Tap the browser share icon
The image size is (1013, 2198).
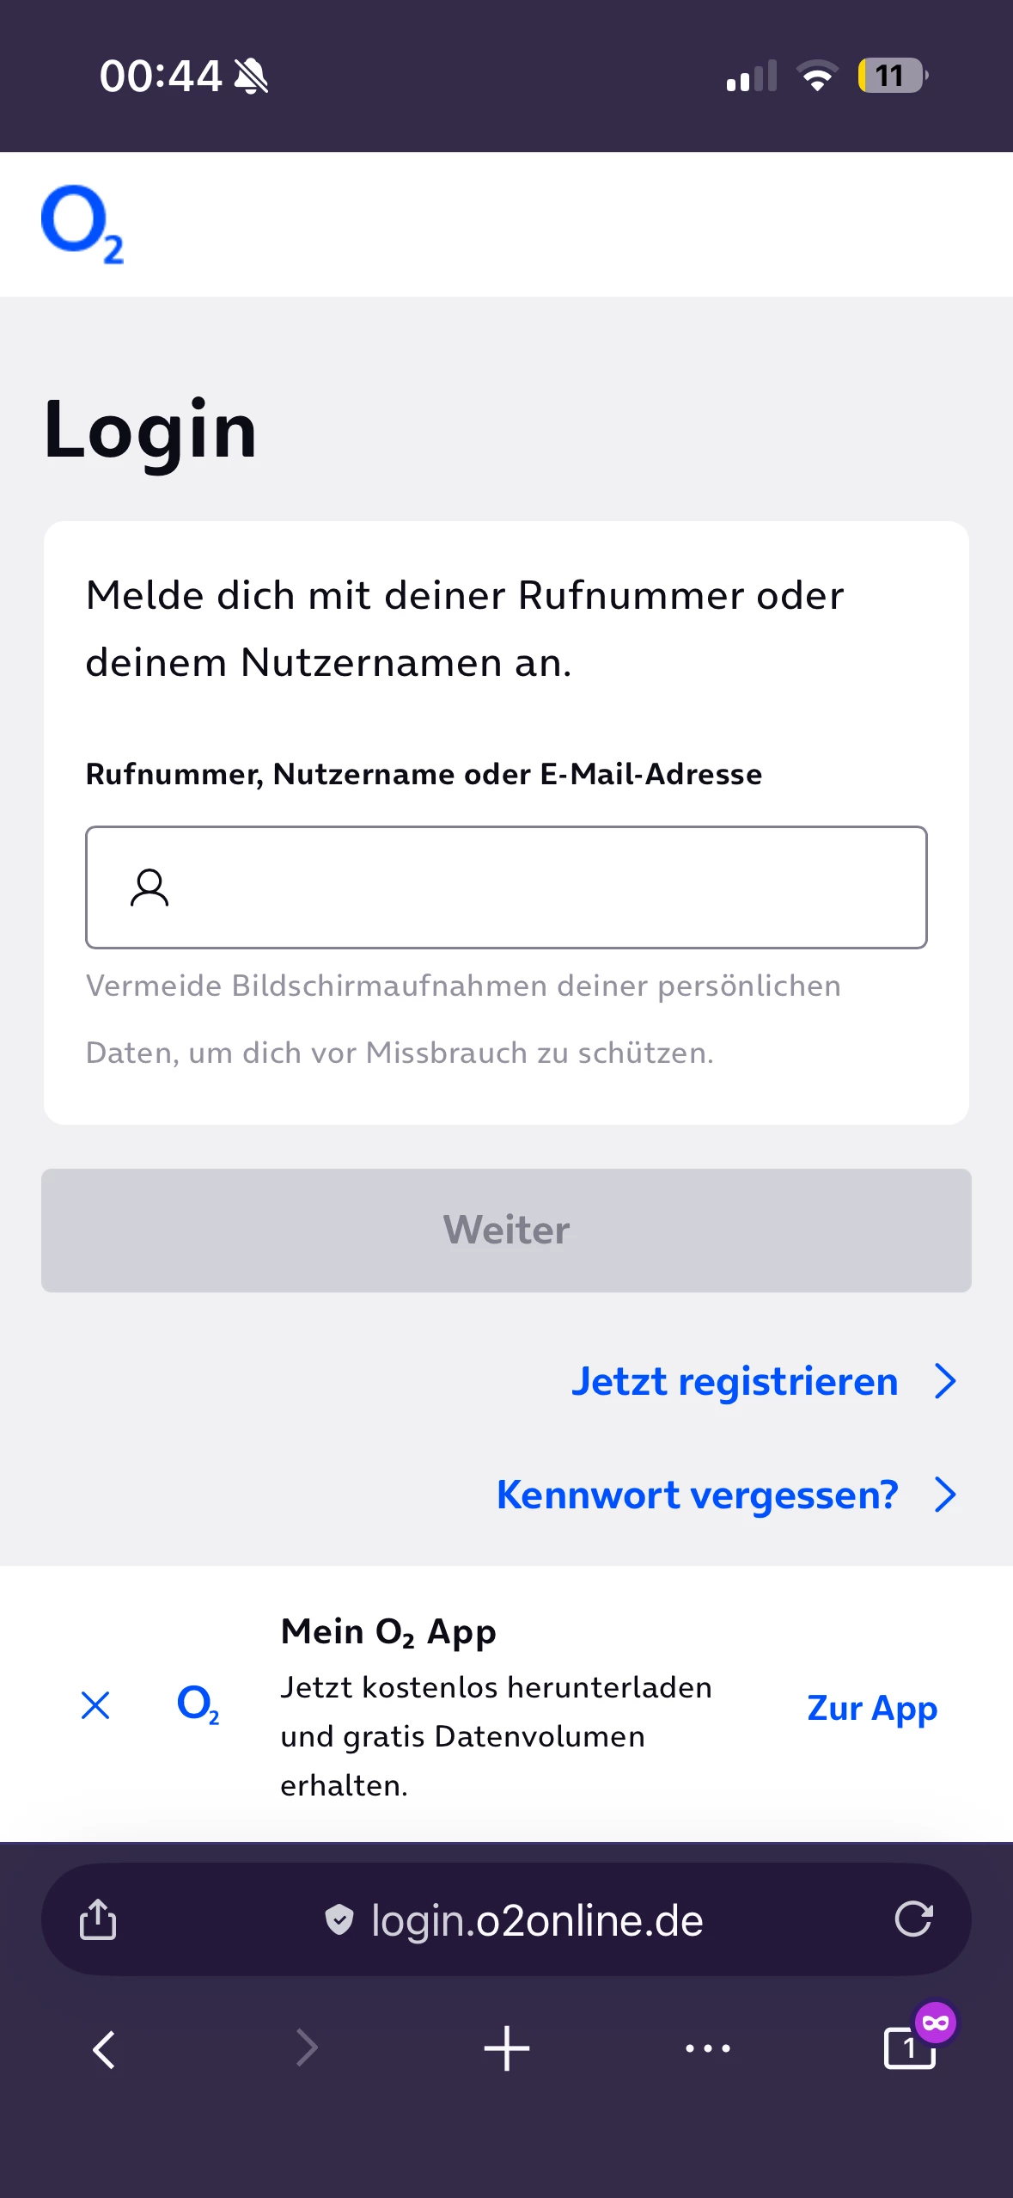click(98, 1919)
